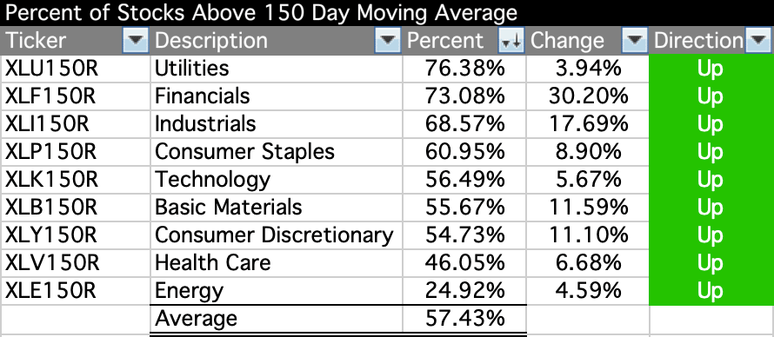774x337 pixels.
Task: Open the Ticker column filter dropdown
Action: (x=136, y=40)
